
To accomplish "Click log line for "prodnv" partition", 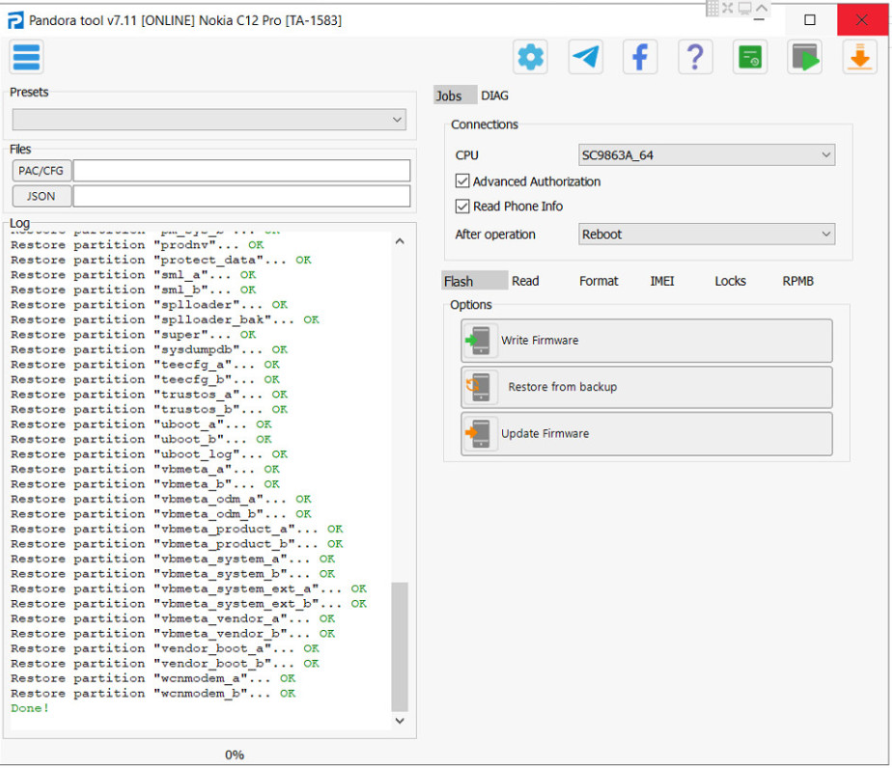I will coord(137,245).
